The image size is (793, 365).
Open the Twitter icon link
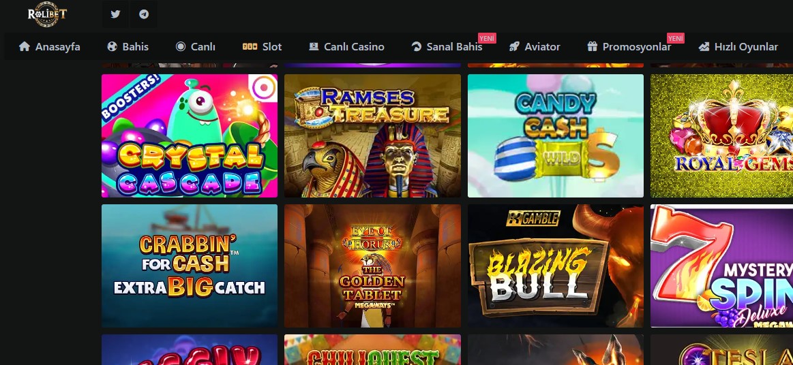(115, 14)
